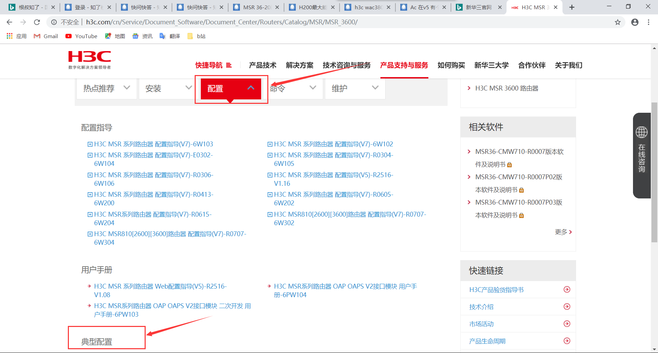Open OAP OAPS V2接口模块 二次开发 用户手册-6PW103 link
Screen dimensions: 658x353
tap(172, 310)
